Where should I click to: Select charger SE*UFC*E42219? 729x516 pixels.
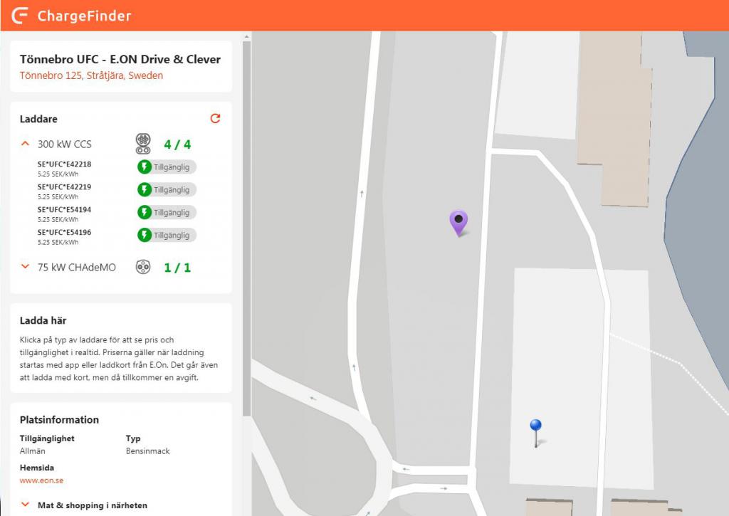(64, 187)
